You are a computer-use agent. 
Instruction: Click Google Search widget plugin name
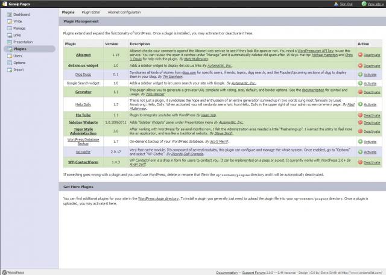point(83,83)
